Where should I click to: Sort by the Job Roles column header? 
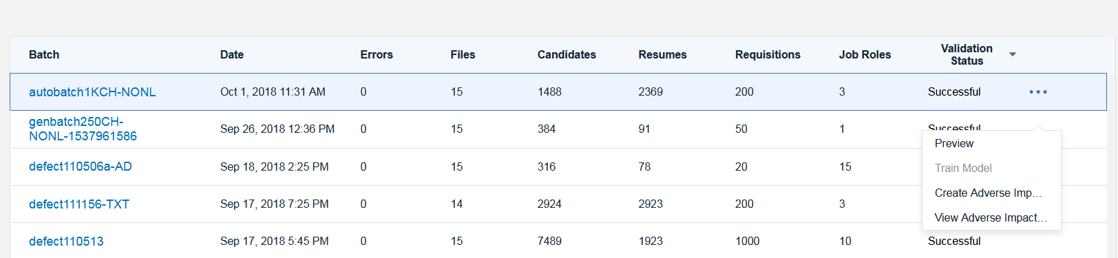pyautogui.click(x=865, y=54)
